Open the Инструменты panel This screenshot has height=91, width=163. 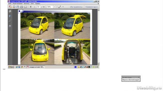coord(76,7)
